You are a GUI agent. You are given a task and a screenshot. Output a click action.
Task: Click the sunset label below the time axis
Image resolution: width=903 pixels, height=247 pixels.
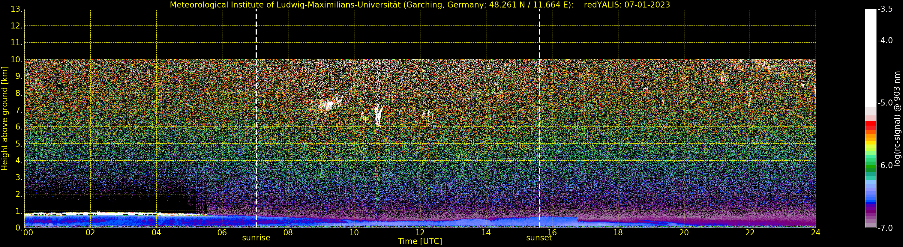(539, 238)
